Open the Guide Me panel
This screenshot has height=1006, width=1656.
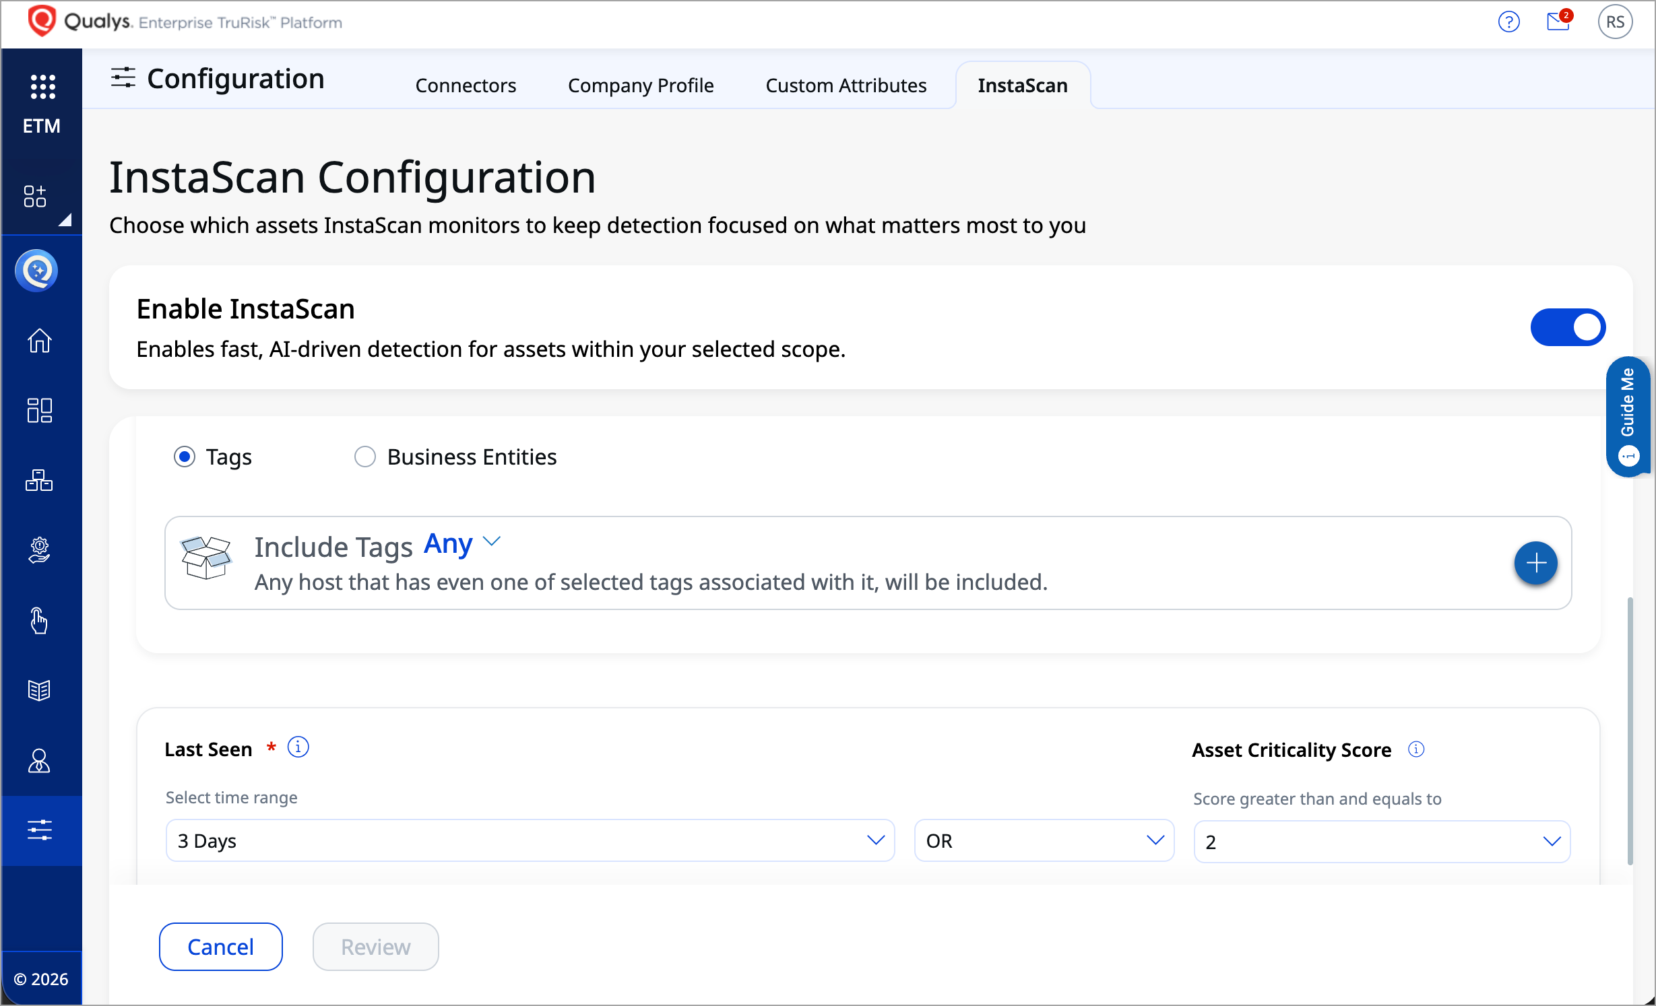coord(1628,416)
